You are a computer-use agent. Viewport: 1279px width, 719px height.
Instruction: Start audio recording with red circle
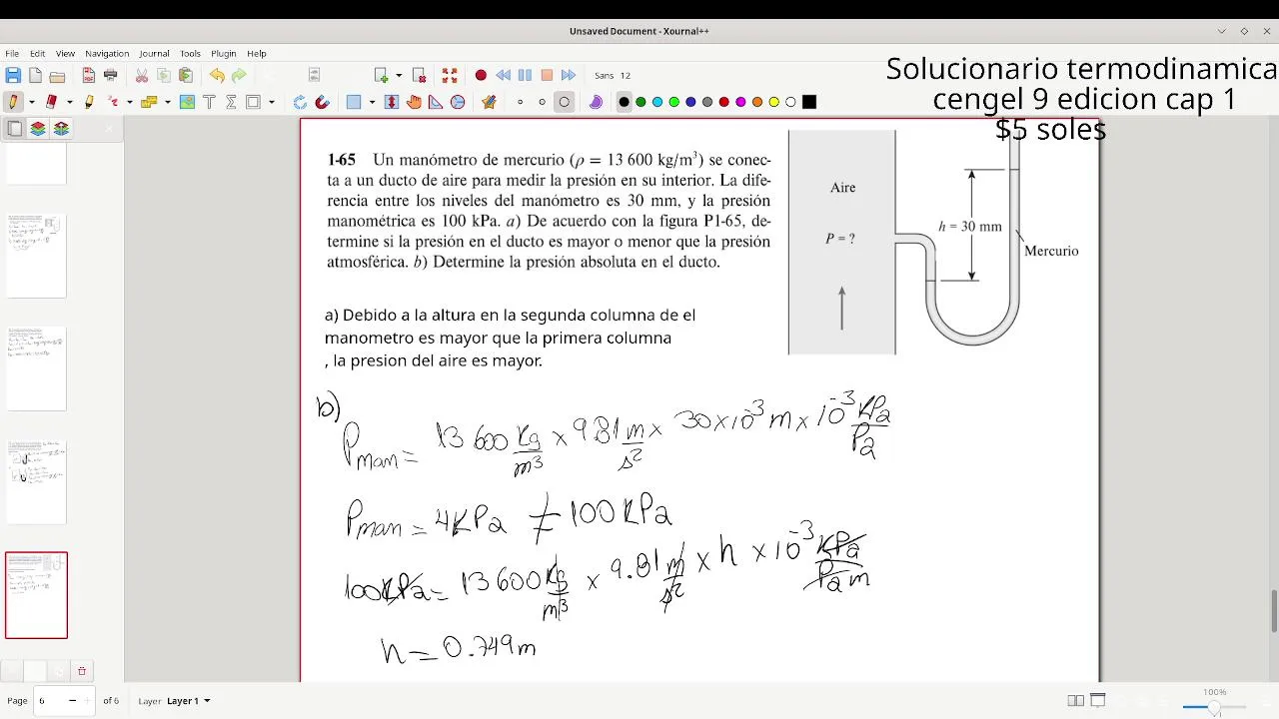481,75
